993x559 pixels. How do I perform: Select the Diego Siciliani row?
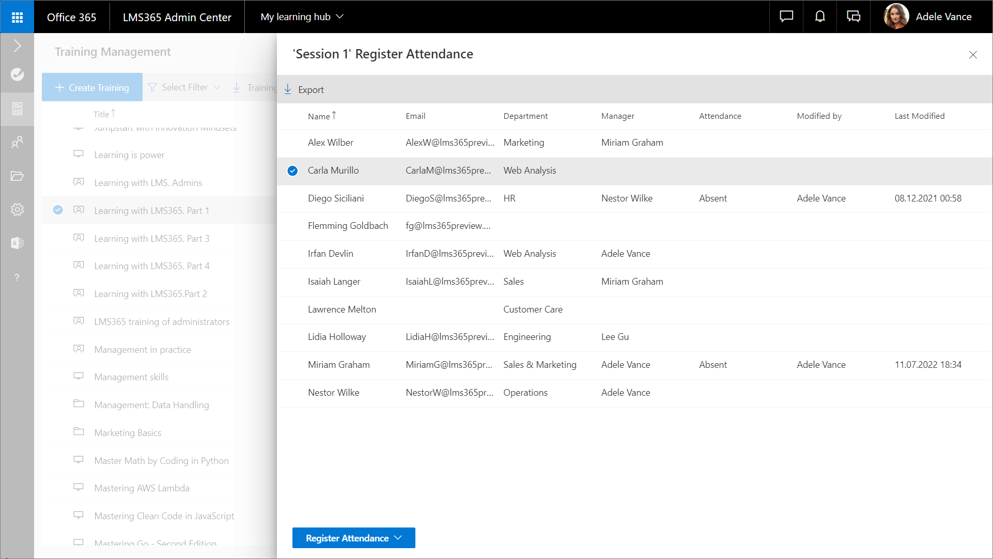[x=336, y=198]
